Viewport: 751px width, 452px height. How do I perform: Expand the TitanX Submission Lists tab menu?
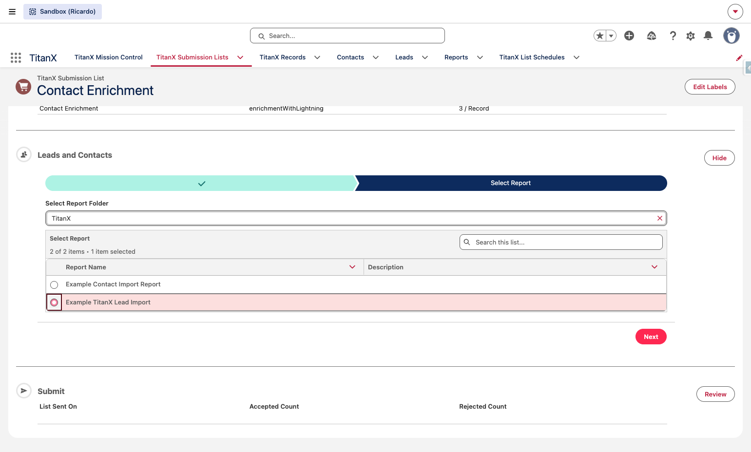[x=240, y=57]
